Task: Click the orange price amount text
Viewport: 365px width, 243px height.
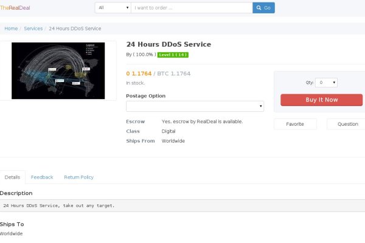Action: [x=139, y=74]
